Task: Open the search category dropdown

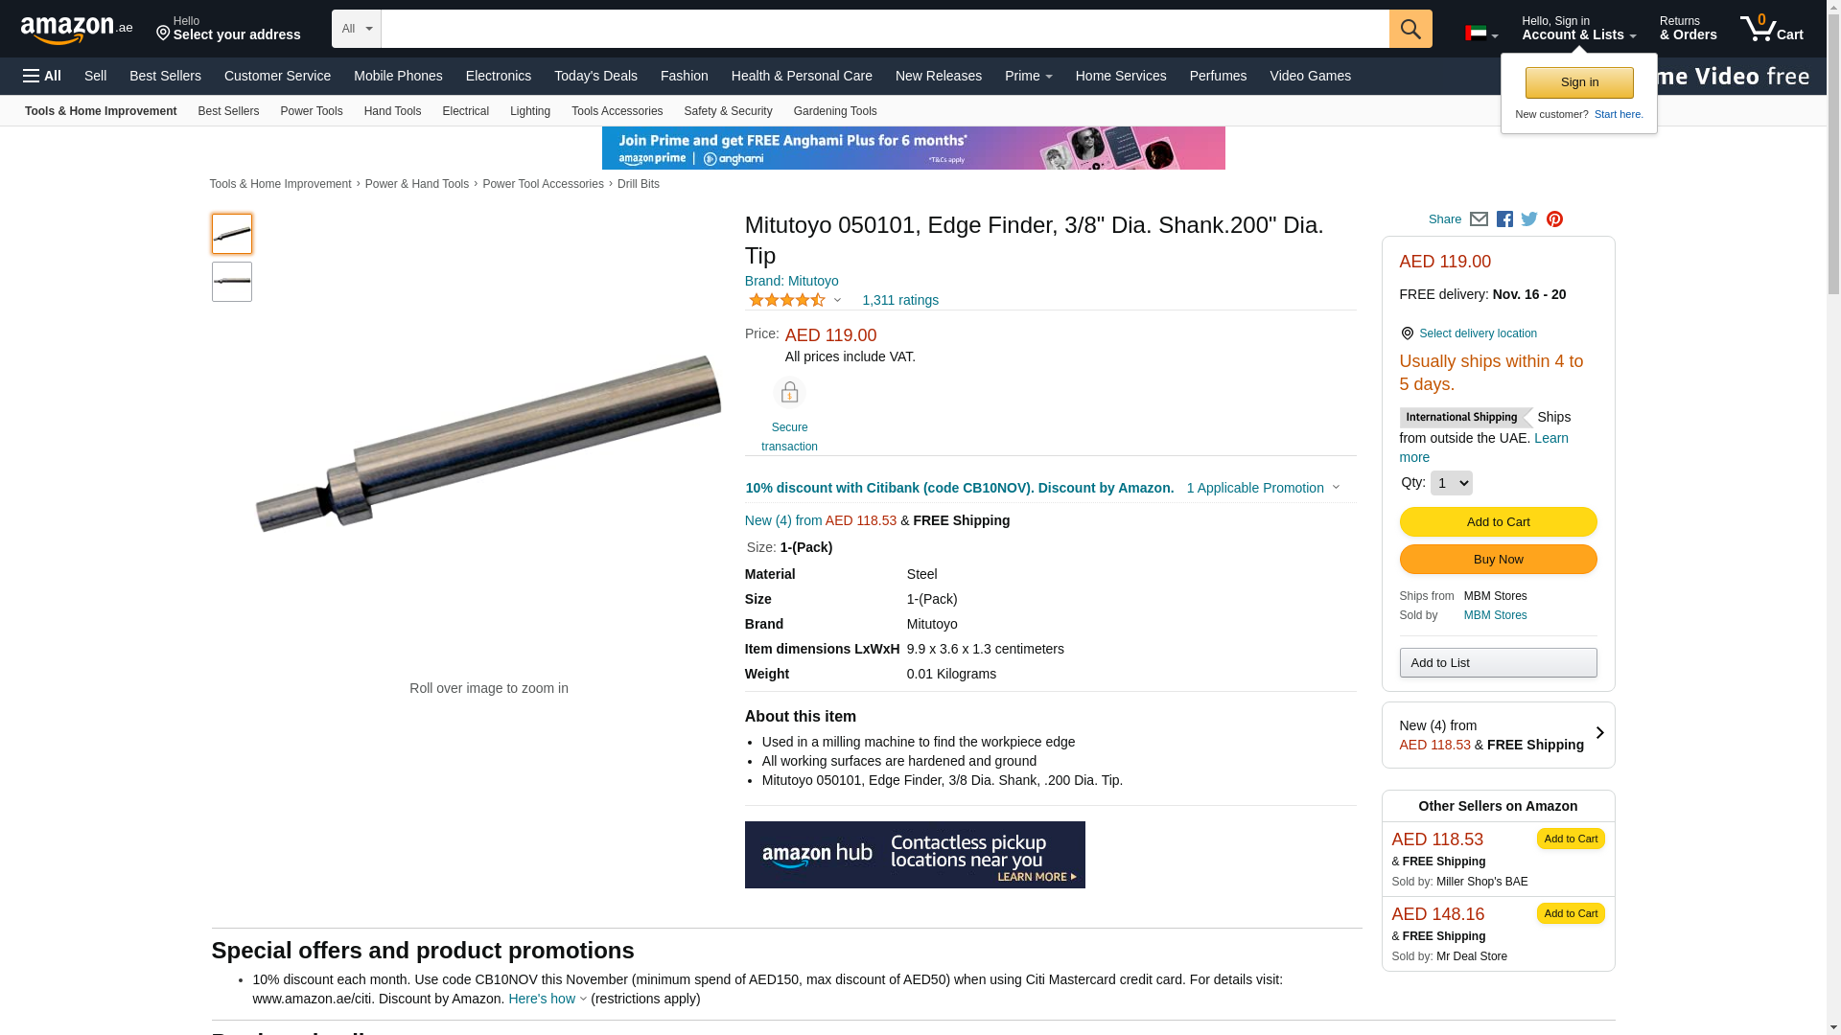Action: pos(356,29)
